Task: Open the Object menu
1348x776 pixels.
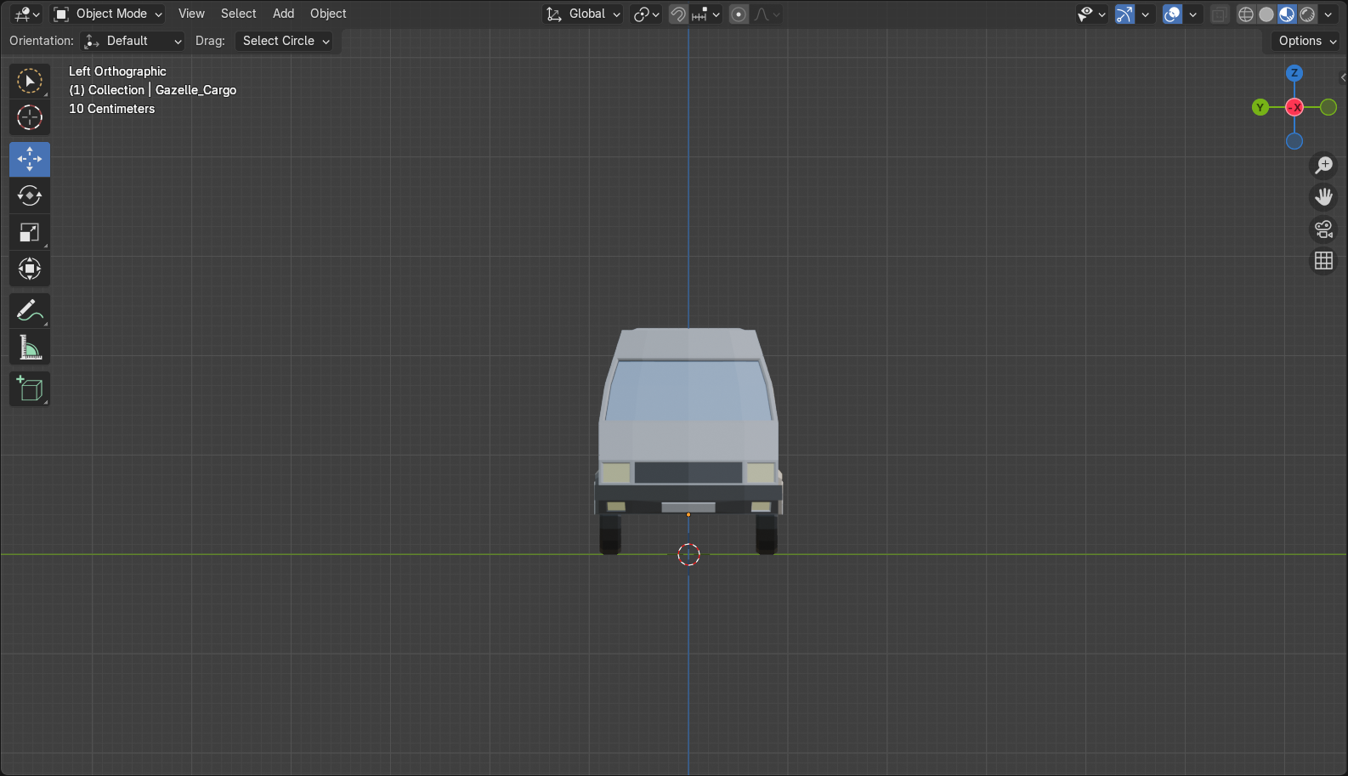Action: click(328, 14)
